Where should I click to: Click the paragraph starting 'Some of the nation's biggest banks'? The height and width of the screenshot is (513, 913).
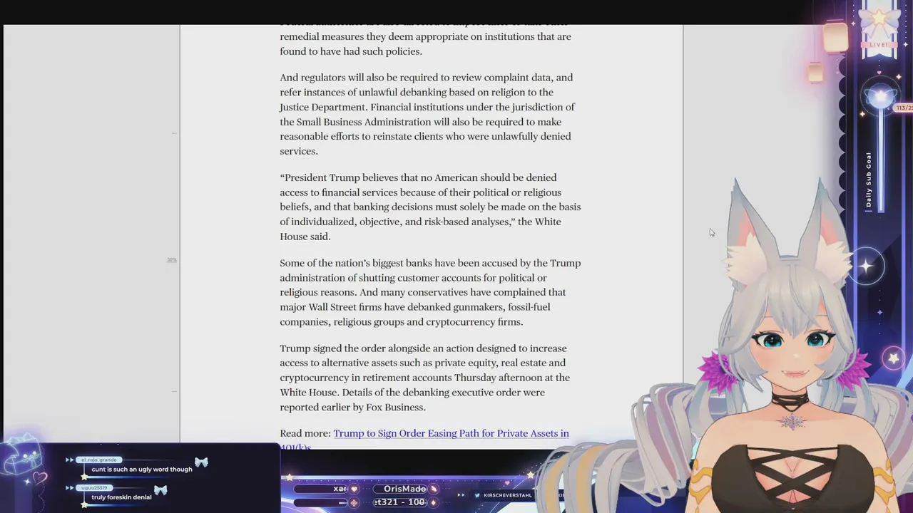point(430,292)
